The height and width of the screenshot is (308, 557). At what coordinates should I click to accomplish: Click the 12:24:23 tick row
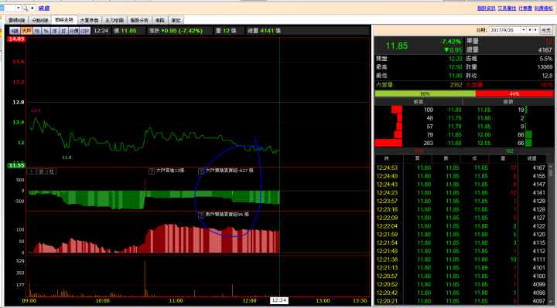tap(461, 193)
